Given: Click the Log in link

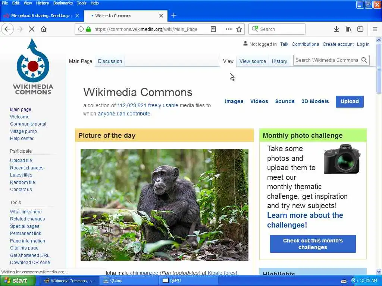Looking at the screenshot, I should point(363,44).
